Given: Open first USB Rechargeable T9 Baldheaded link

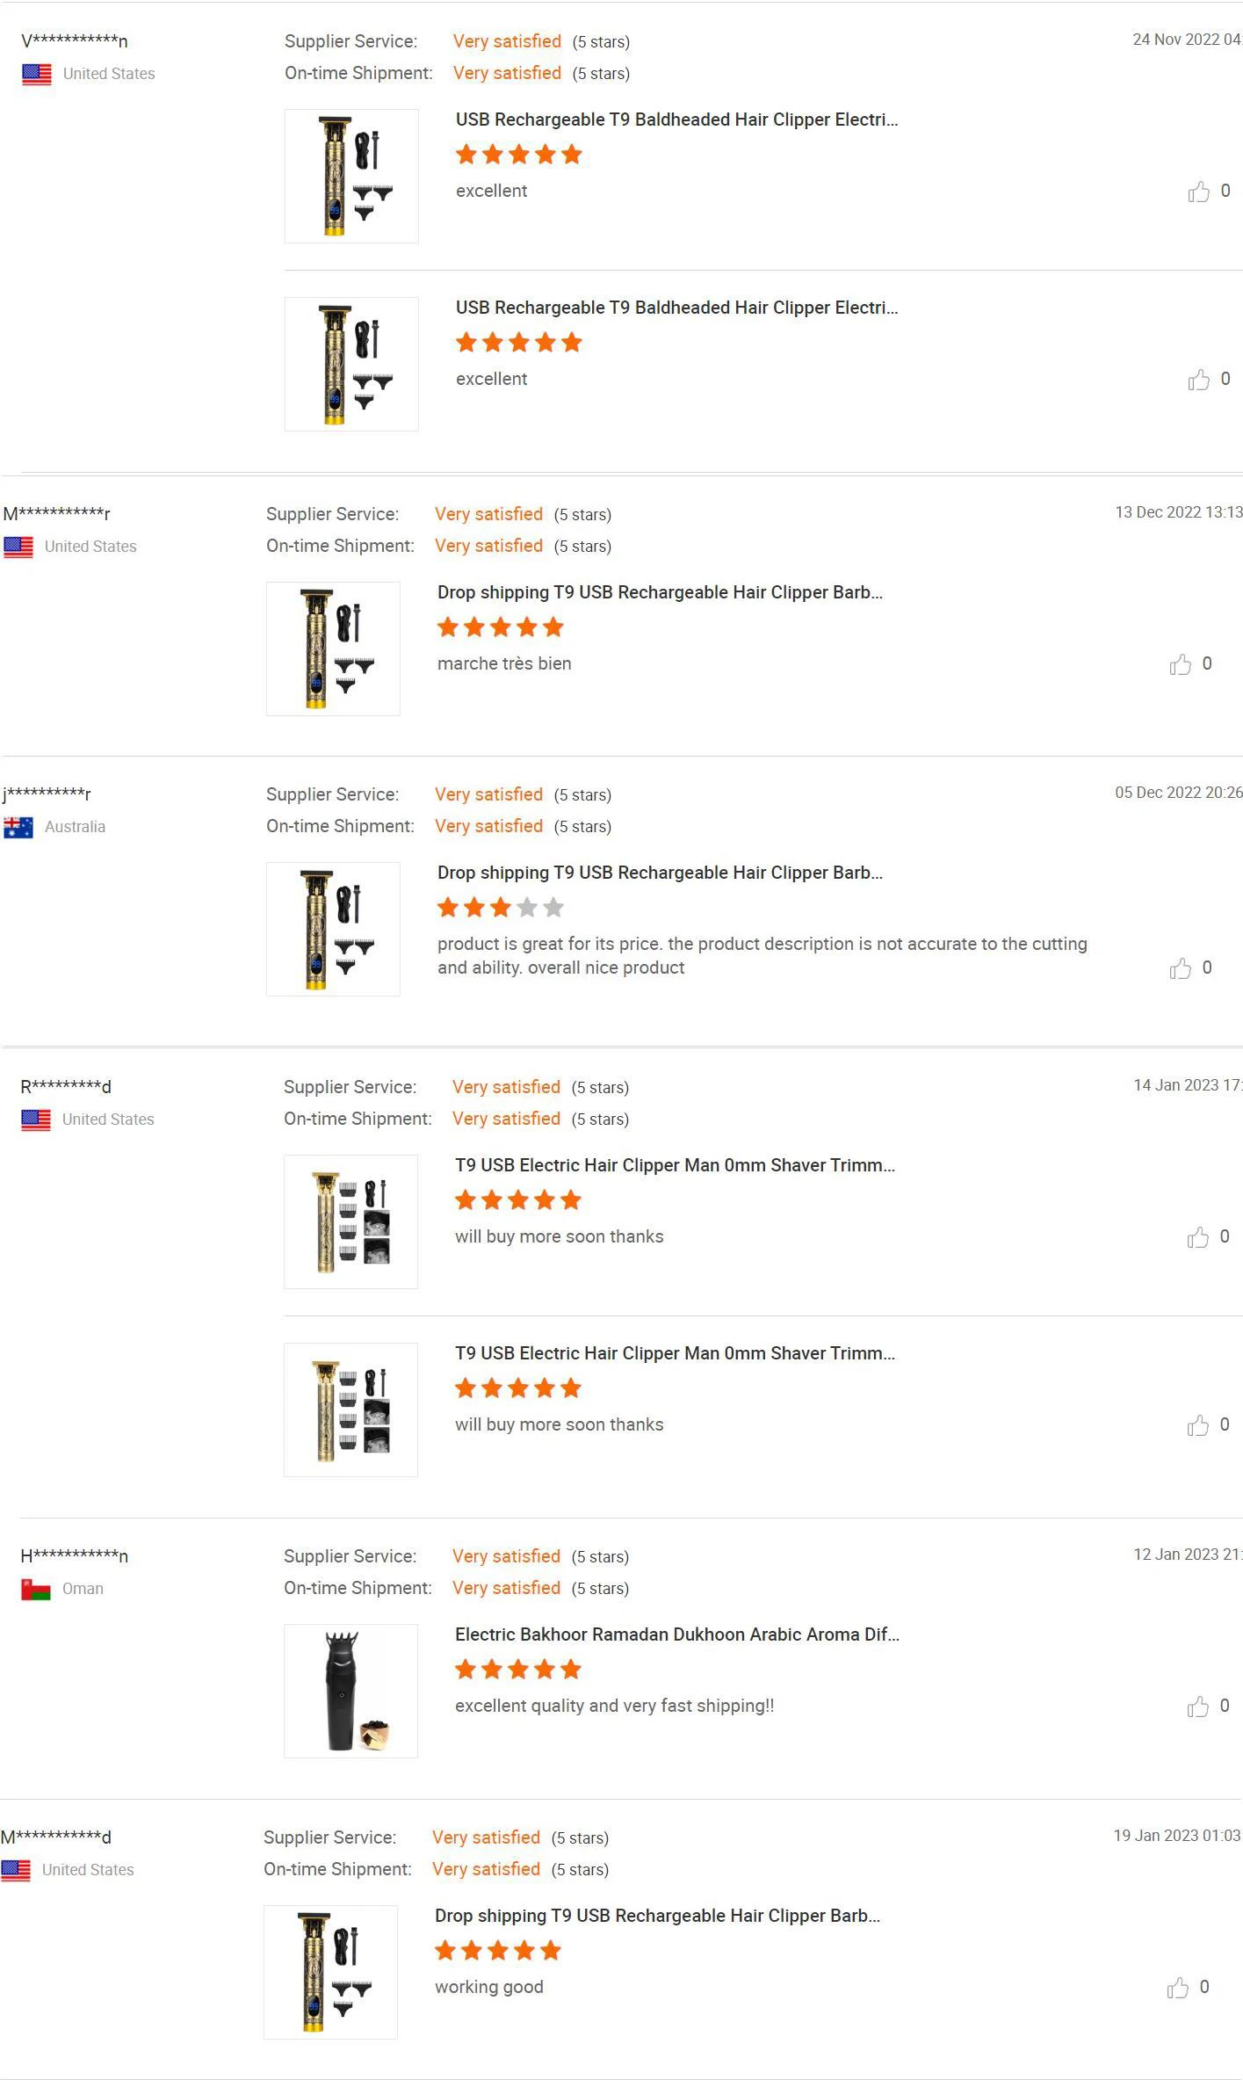Looking at the screenshot, I should coord(676,120).
